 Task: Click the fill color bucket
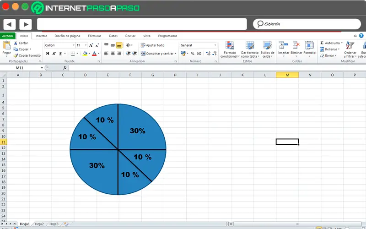click(x=85, y=54)
